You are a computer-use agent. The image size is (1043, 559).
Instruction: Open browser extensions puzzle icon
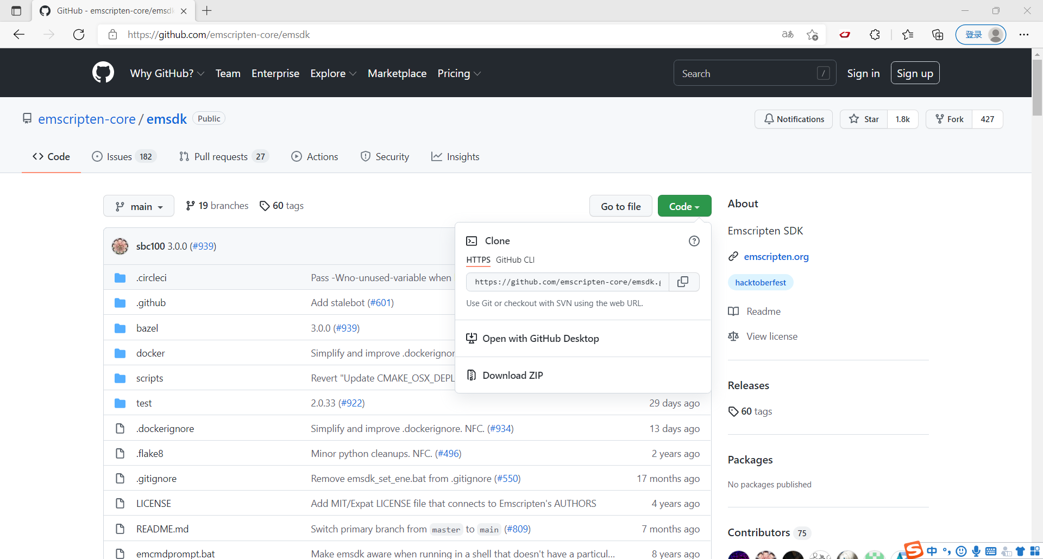(875, 35)
